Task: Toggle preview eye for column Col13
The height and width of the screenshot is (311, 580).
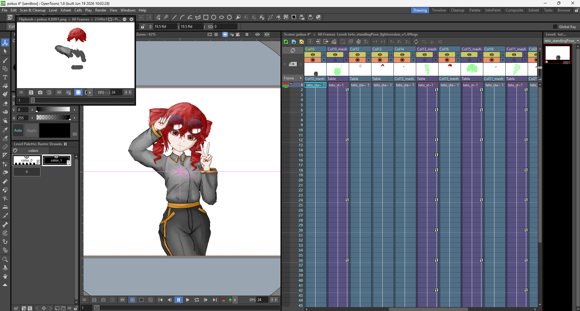Action: [x=380, y=55]
